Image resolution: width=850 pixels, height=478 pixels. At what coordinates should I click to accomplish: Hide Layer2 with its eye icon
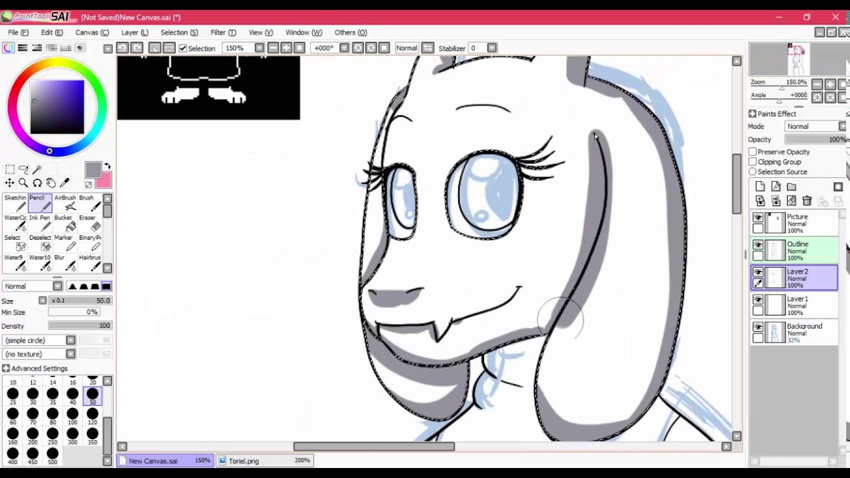[x=758, y=272]
